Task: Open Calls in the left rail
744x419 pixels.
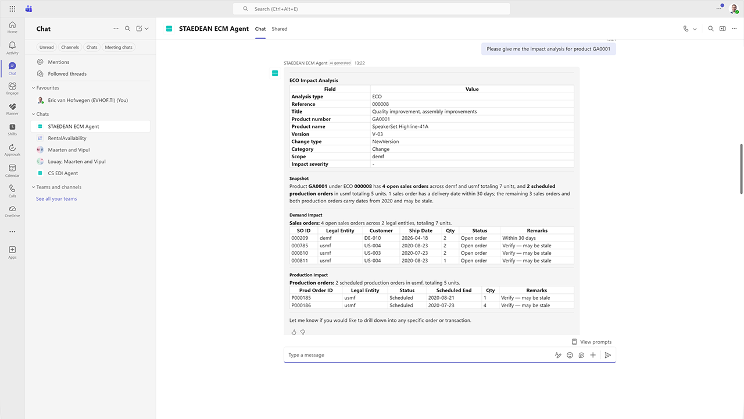Action: [x=12, y=191]
